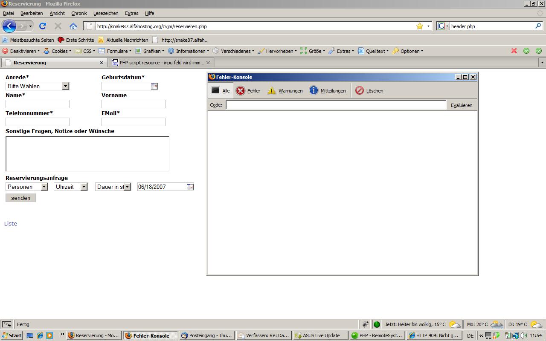Click the Code input field in the console
The height and width of the screenshot is (341, 546).
[x=336, y=105]
